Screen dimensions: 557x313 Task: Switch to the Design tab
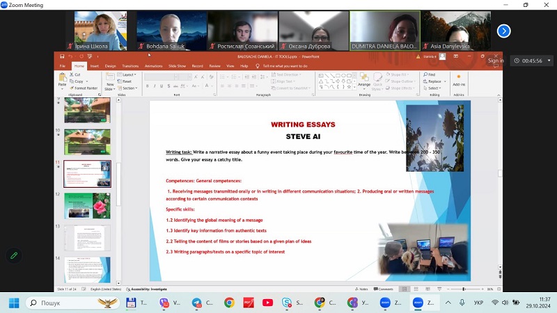click(111, 66)
